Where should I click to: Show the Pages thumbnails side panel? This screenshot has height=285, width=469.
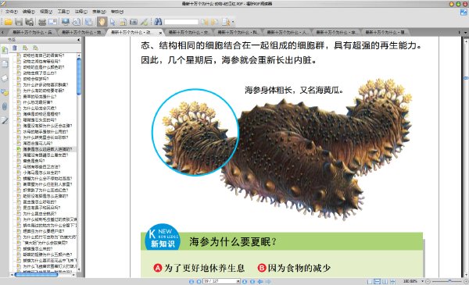click(5, 64)
